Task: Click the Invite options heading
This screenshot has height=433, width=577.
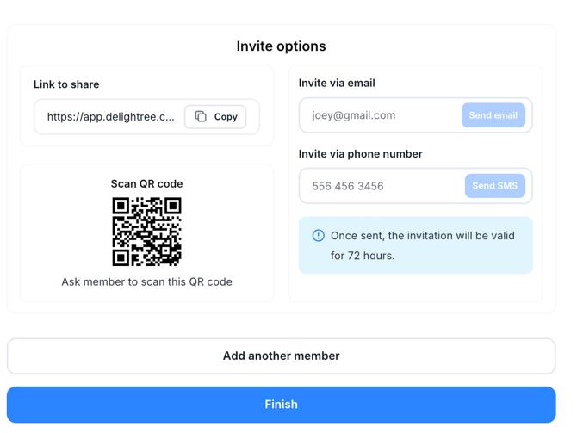Action: tap(281, 46)
